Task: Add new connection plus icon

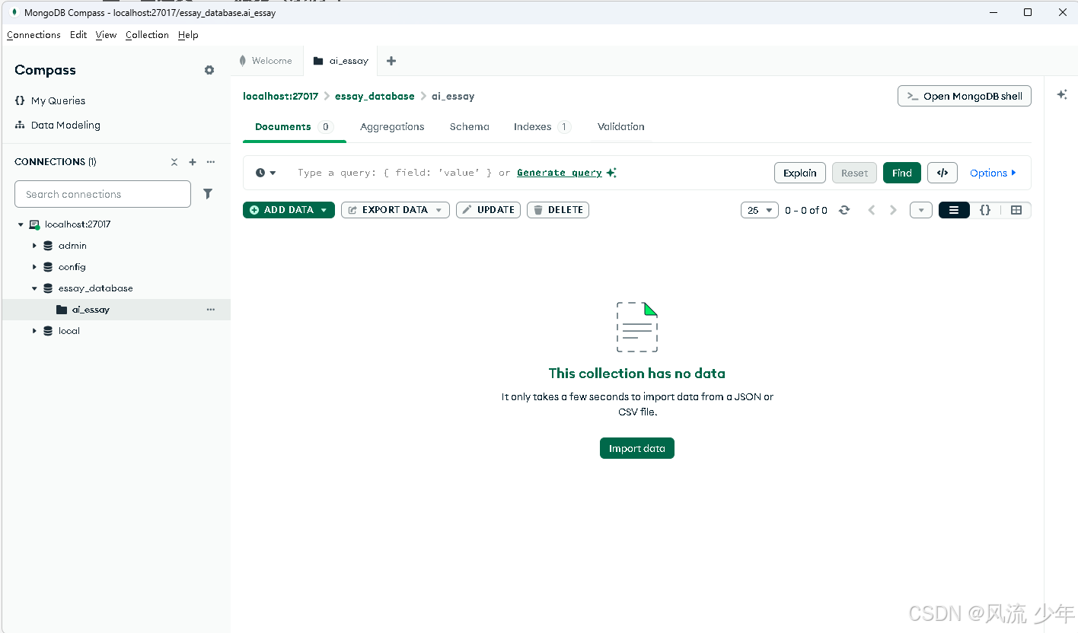Action: (x=193, y=162)
